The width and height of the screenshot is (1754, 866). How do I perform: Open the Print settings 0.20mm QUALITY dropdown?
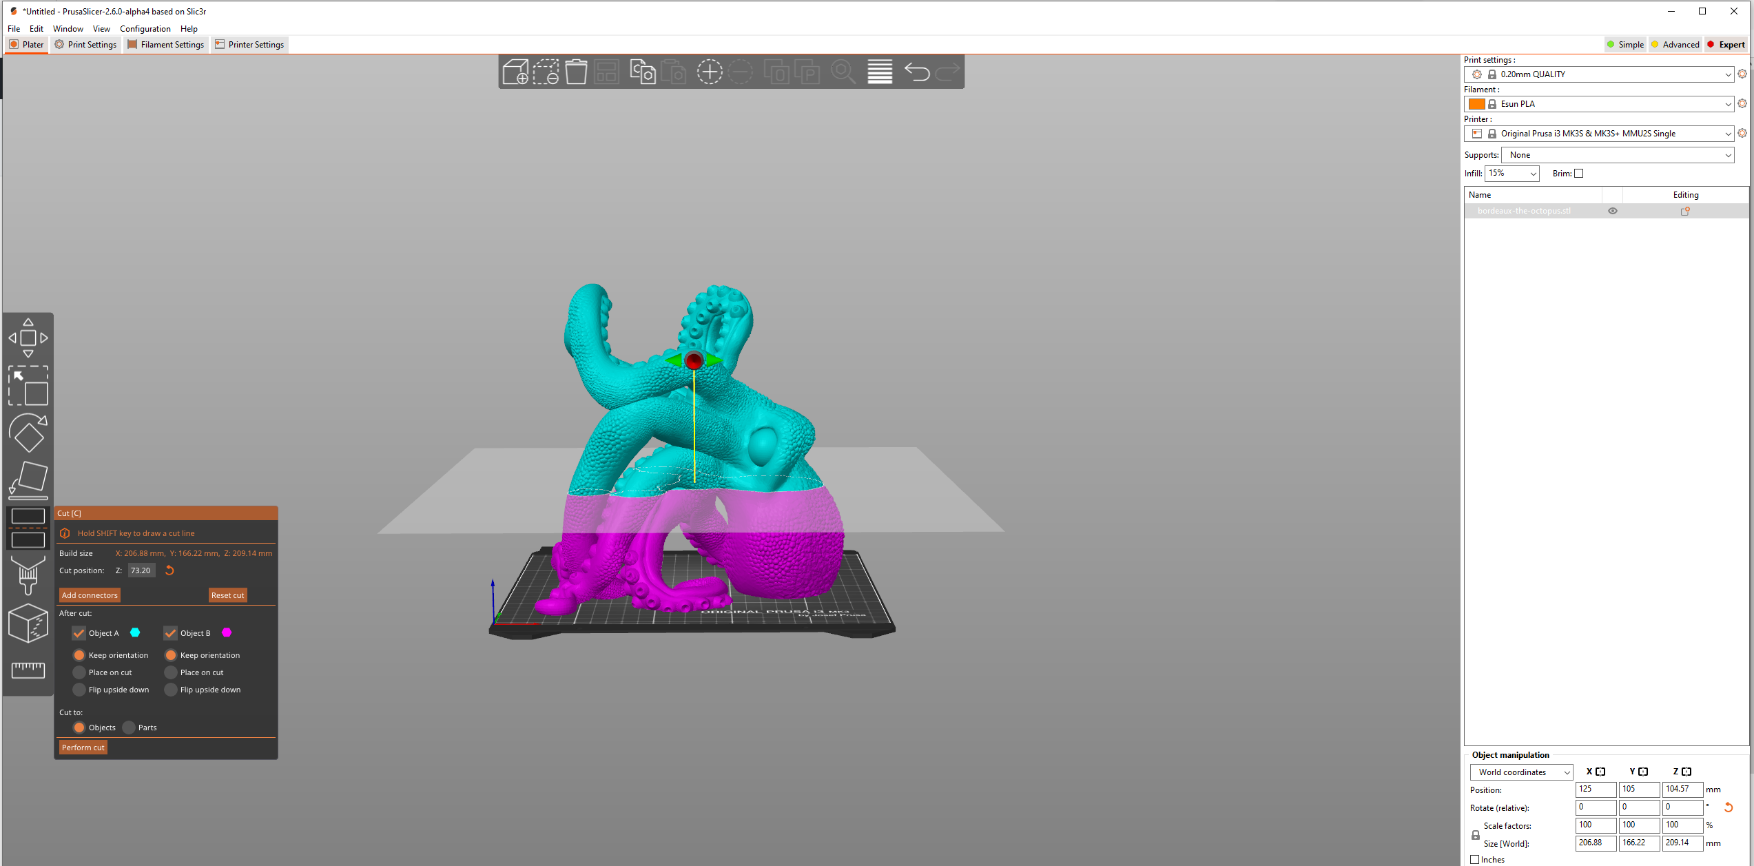pyautogui.click(x=1598, y=74)
